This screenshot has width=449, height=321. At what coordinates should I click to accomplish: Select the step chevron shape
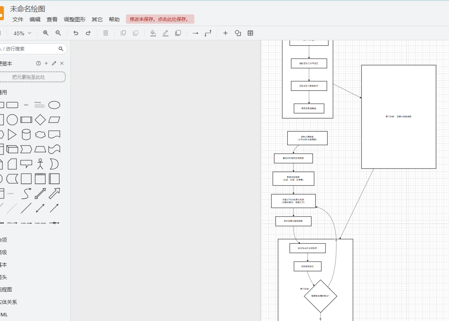26,149
